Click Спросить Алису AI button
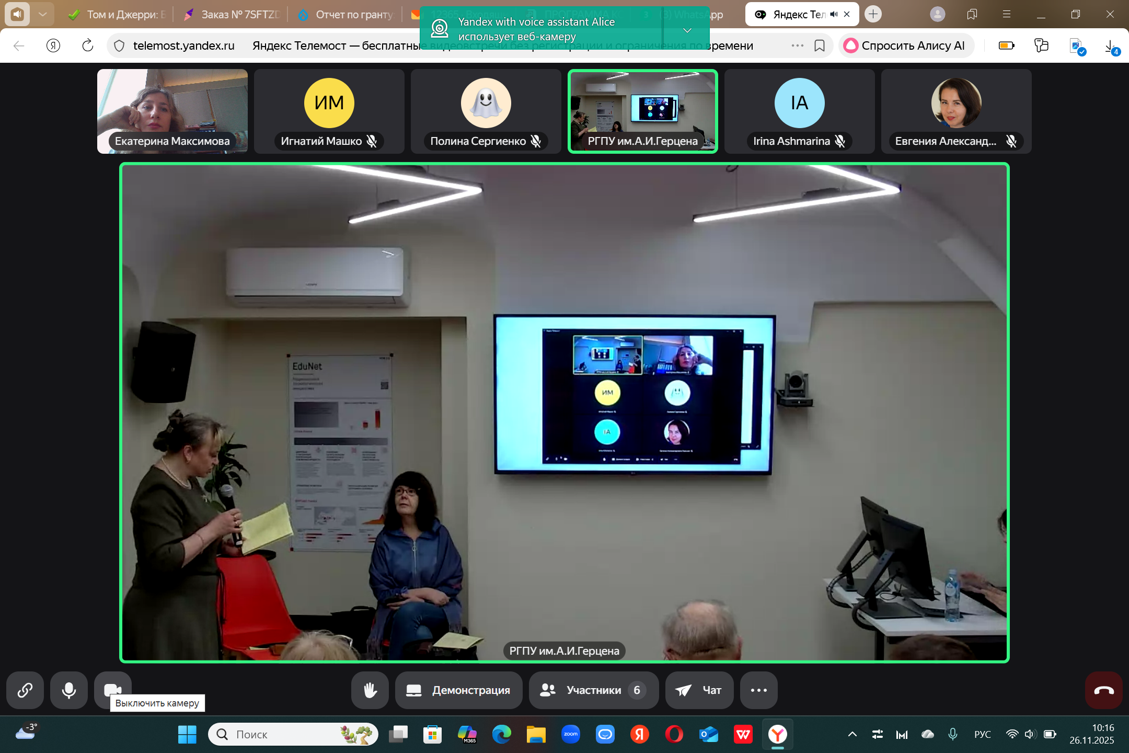This screenshot has width=1129, height=753. [906, 46]
